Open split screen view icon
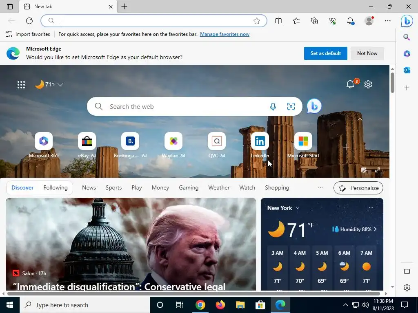 pyautogui.click(x=278, y=21)
